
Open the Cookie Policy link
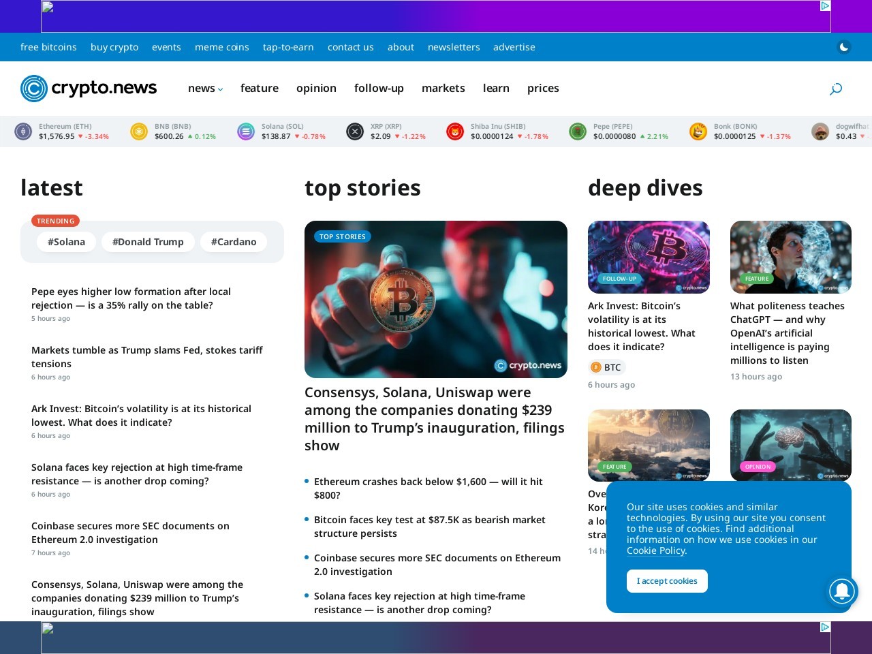pyautogui.click(x=655, y=550)
